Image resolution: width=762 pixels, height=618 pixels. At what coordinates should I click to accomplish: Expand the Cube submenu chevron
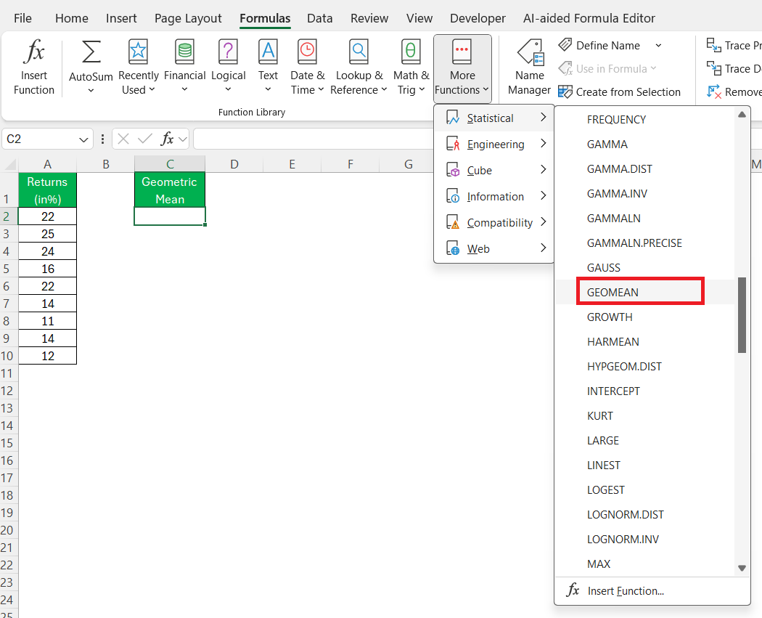point(544,170)
